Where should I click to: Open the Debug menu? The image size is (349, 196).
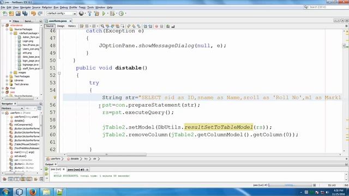[x=64, y=7]
